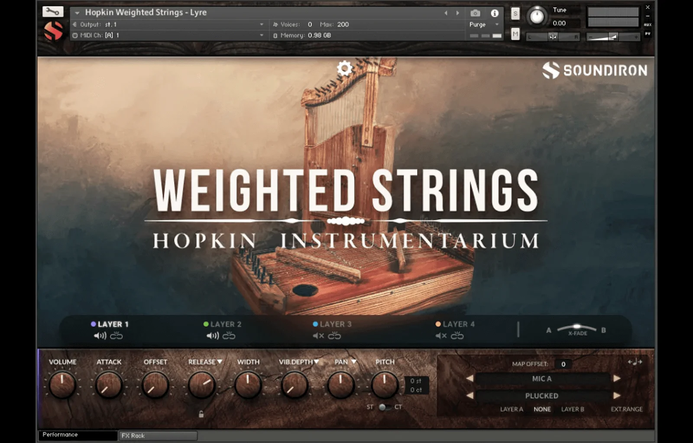Viewport: 693px width, 443px height.
Task: Click the Tune knob
Action: tap(537, 16)
